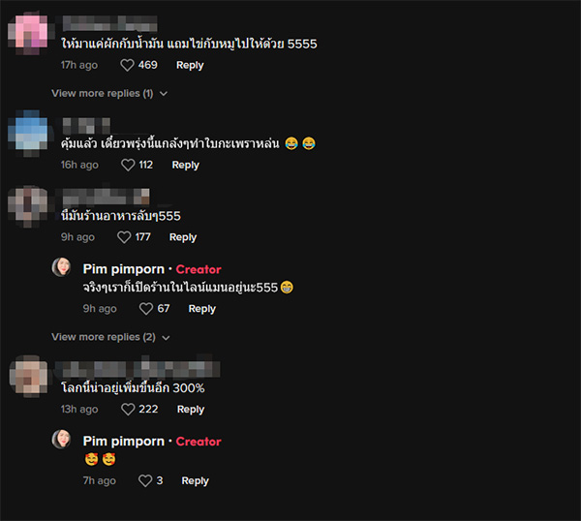Like the comment with 112 likes
581x521 pixels.
(128, 165)
